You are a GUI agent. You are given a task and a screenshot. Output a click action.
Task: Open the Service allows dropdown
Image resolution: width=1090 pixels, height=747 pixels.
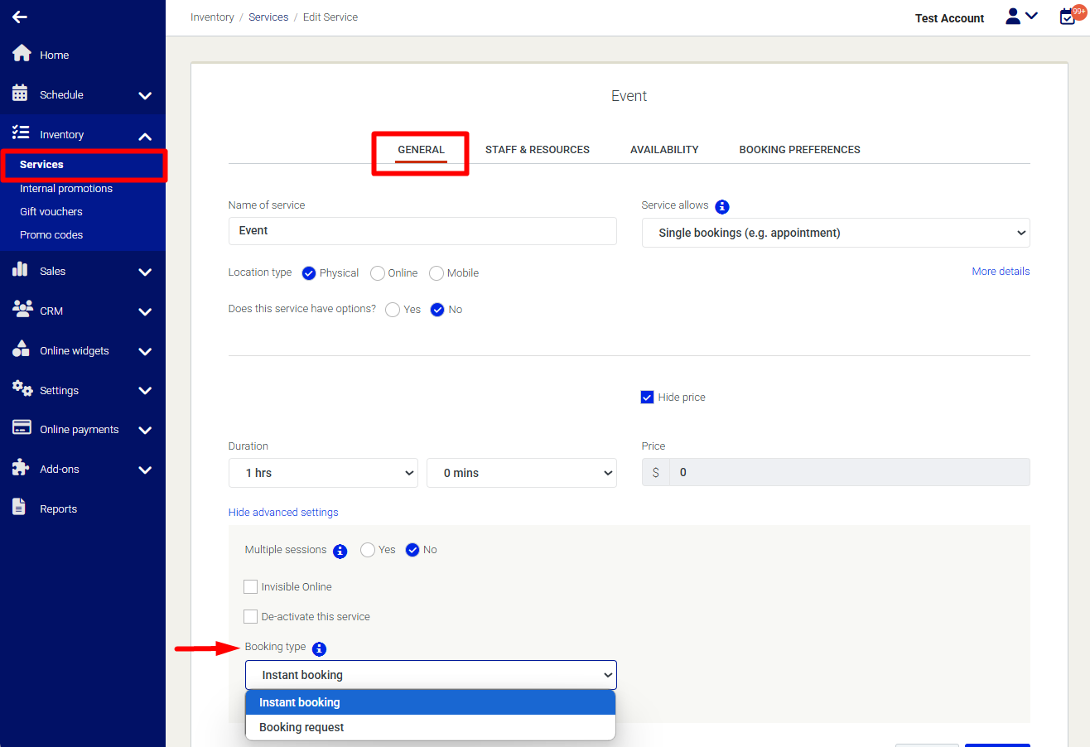[x=835, y=234]
